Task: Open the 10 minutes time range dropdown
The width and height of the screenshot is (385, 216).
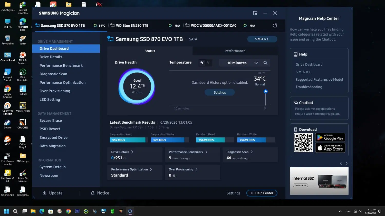Action: pos(240,63)
